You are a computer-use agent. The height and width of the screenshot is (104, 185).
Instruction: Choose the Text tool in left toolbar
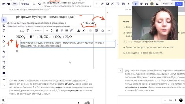tap(4, 31)
